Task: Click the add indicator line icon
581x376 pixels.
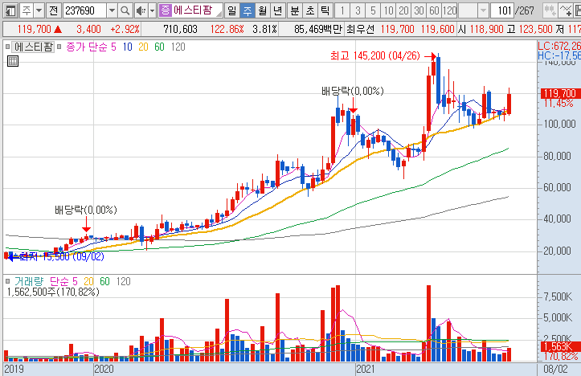Action: 566,10
